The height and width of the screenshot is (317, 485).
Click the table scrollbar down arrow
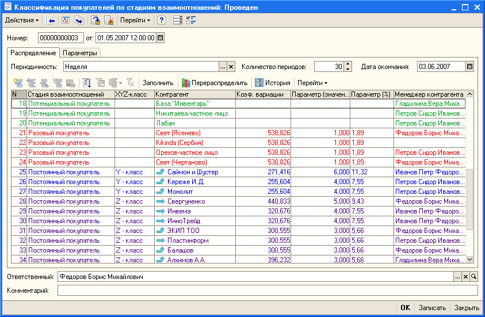coord(469,259)
